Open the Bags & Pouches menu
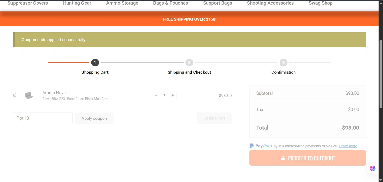383x182 pixels. (x=171, y=3)
